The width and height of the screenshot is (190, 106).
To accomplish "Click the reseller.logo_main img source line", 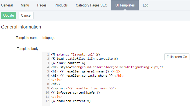I will point(84,89).
